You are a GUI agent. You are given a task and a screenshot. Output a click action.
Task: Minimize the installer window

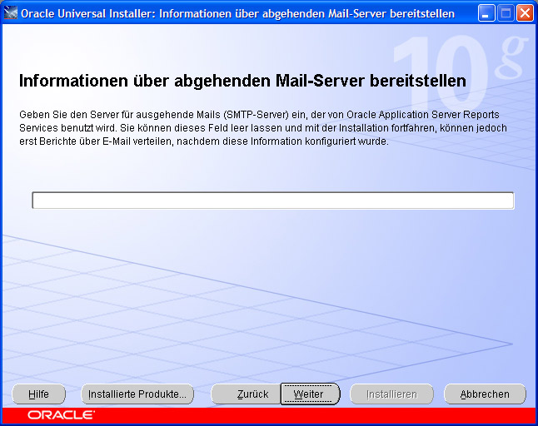(486, 13)
